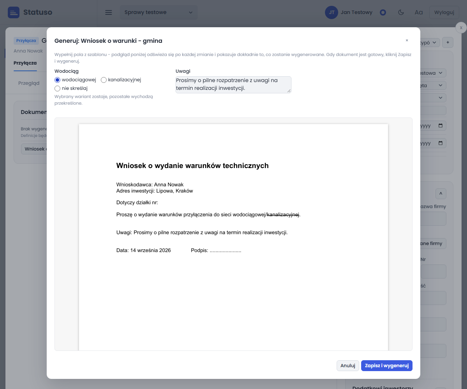This screenshot has height=389, width=467.
Task: Click the button ending in 'ane firmy'
Action: coord(433,244)
